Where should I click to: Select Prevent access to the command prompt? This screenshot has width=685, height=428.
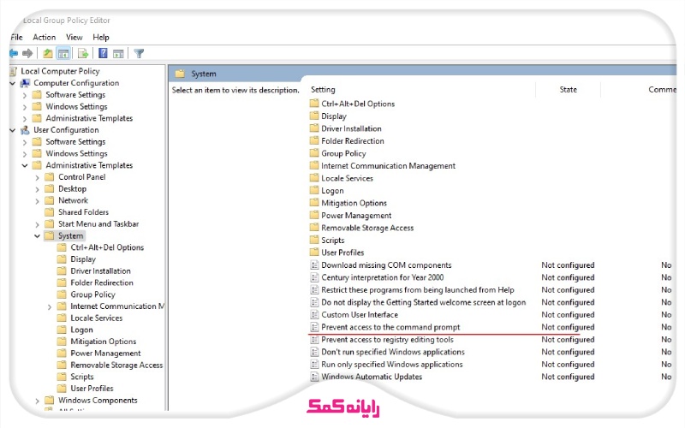(x=390, y=327)
